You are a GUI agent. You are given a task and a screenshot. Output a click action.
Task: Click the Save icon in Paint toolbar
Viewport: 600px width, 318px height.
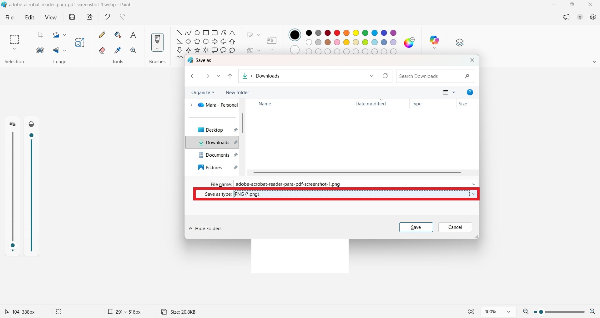tap(72, 17)
